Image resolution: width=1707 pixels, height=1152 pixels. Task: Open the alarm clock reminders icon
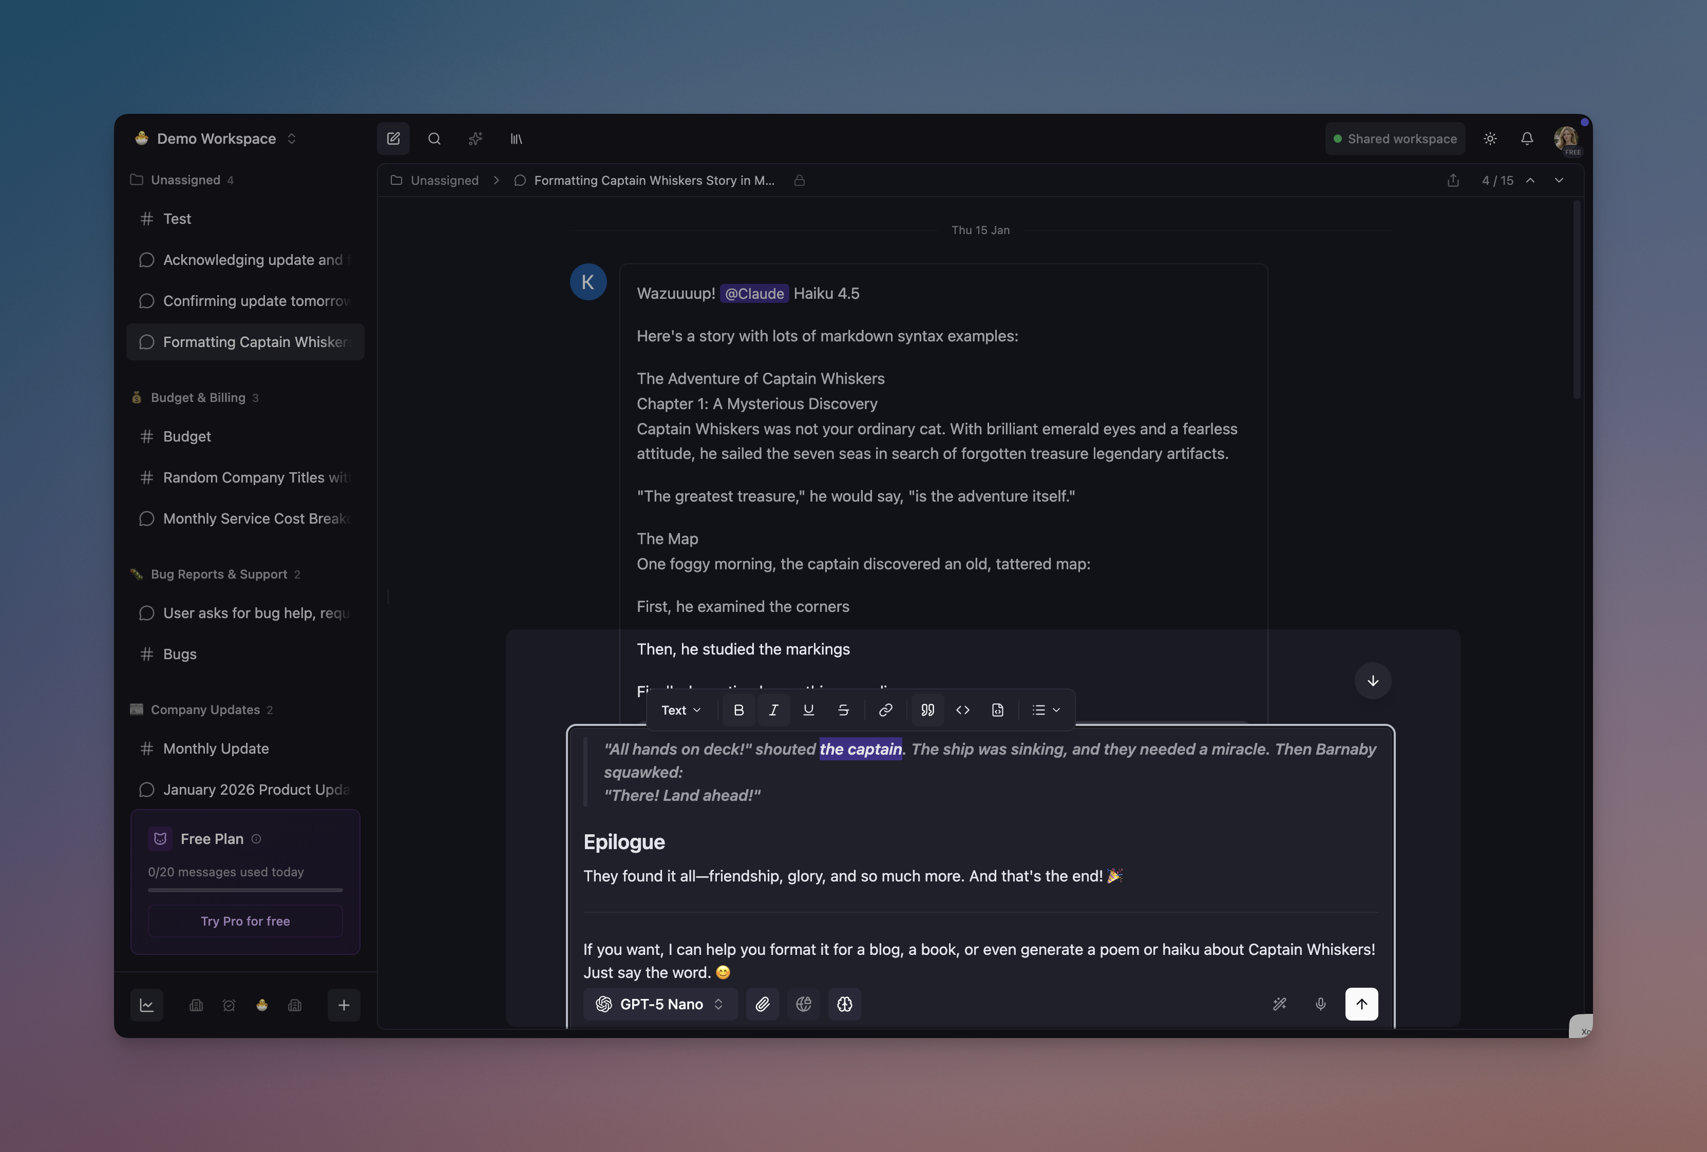pos(229,1005)
